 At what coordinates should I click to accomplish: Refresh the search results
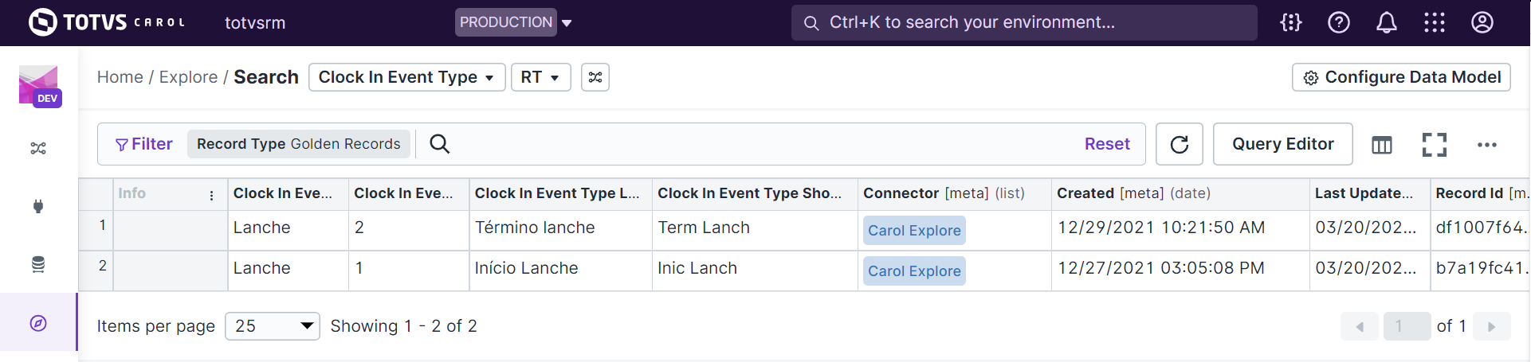(1179, 144)
